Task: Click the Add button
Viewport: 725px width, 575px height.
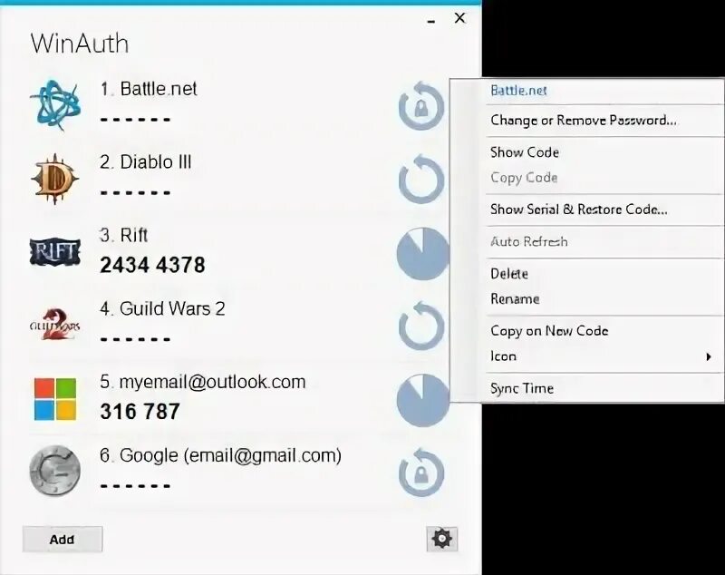Action: tap(62, 539)
